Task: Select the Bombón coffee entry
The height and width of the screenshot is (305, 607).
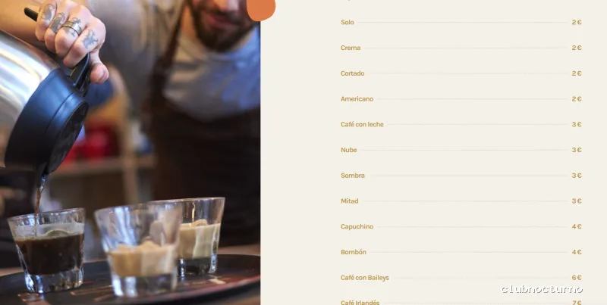Action: (x=354, y=252)
